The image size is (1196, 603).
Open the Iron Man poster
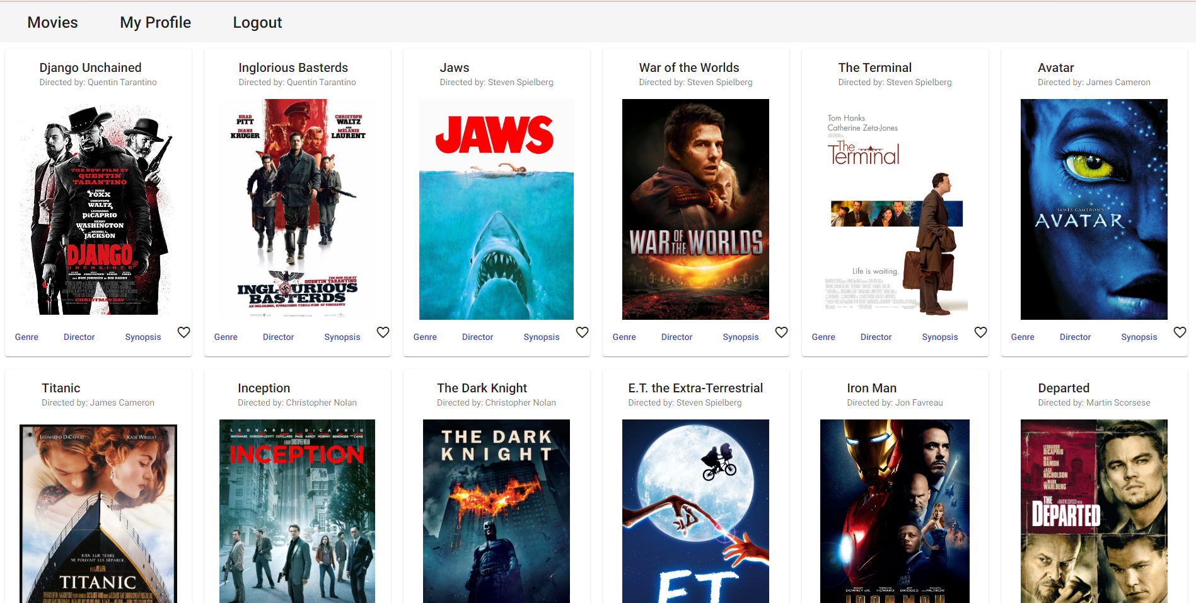pos(895,511)
